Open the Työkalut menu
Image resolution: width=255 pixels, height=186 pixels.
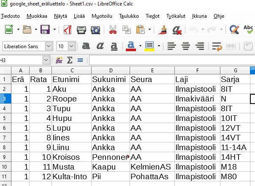pos(176,16)
